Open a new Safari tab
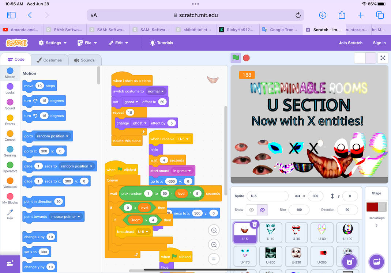 361,15
